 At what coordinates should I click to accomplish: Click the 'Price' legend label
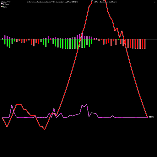click(x=5, y=7)
